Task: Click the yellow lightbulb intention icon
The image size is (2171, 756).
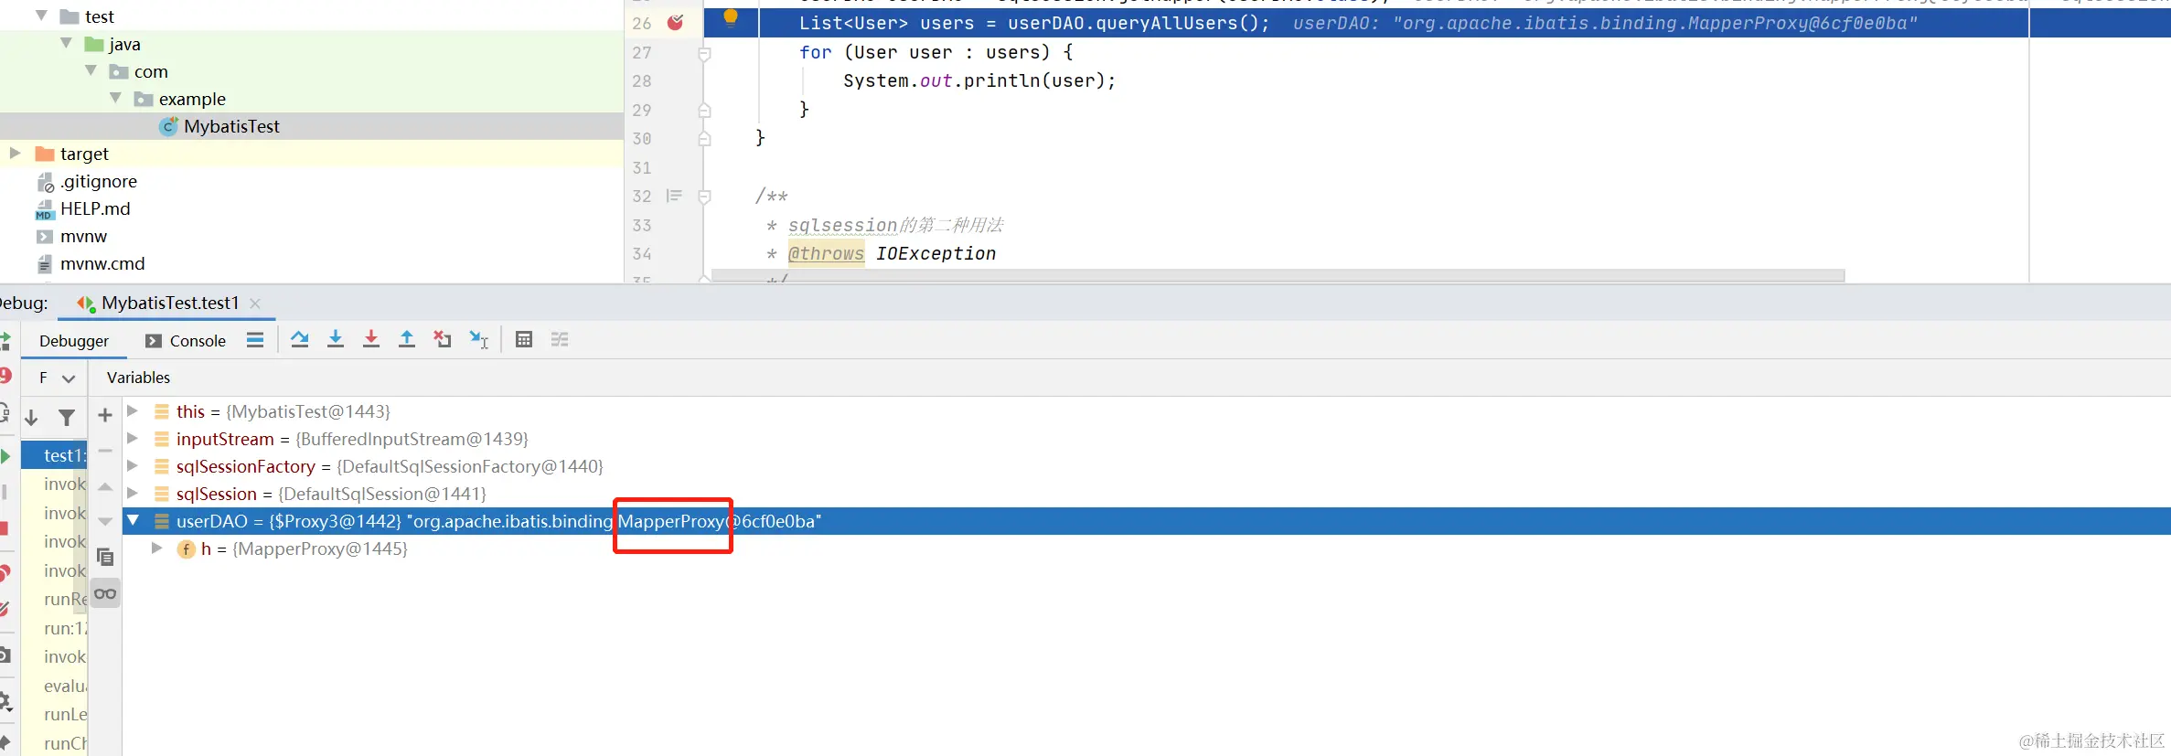Action: [x=731, y=16]
